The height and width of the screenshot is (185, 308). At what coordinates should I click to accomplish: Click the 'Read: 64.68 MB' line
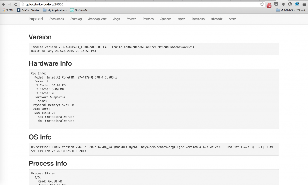coord(50,181)
